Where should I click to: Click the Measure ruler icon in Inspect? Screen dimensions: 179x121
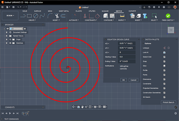(122, 16)
